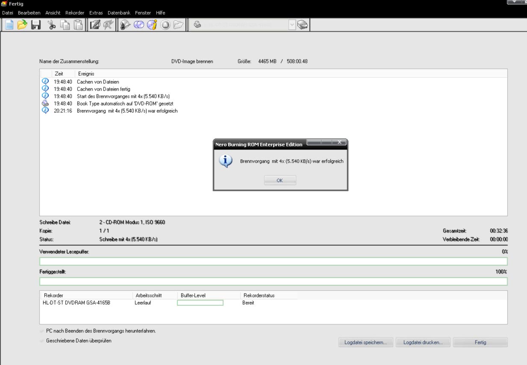Click the 'Fertiggestellt' progress bar
This screenshot has width=527, height=365.
coord(274,281)
